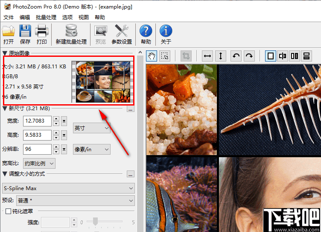Viewport: 321px width, 232px height.
Task: Decrease height 高度 with down stepper
Action: click(x=56, y=138)
